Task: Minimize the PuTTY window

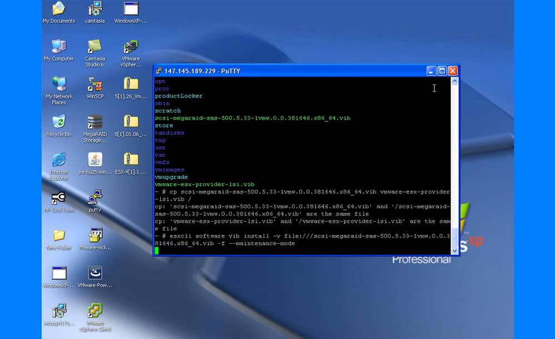Action: [x=431, y=71]
